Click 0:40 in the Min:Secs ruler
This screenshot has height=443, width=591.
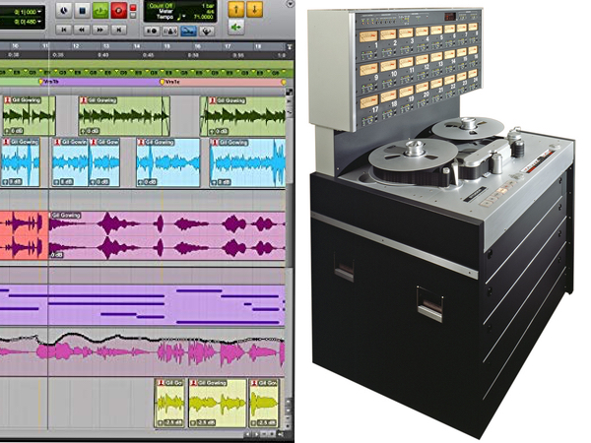point(102,55)
